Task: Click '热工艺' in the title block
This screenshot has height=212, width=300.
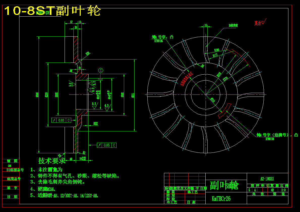Action: (193, 192)
